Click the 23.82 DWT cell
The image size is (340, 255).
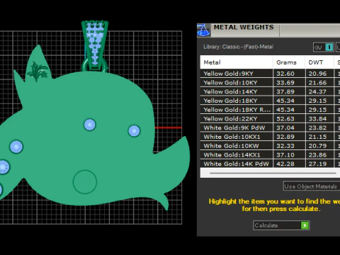tap(319, 127)
